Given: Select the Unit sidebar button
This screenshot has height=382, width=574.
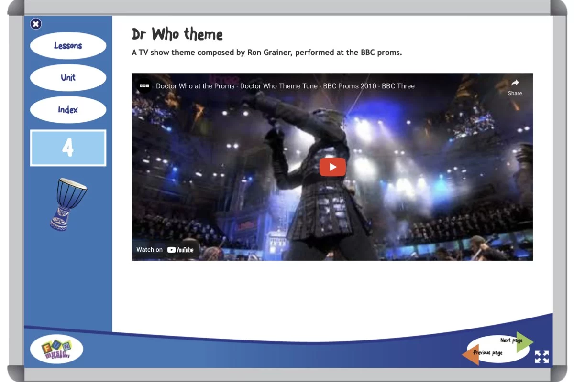Looking at the screenshot, I should (x=68, y=77).
